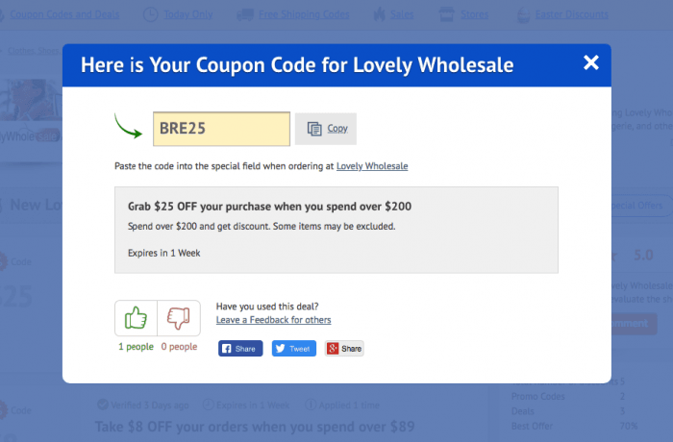
Task: Click the red thumbs down icon
Action: pos(179,318)
